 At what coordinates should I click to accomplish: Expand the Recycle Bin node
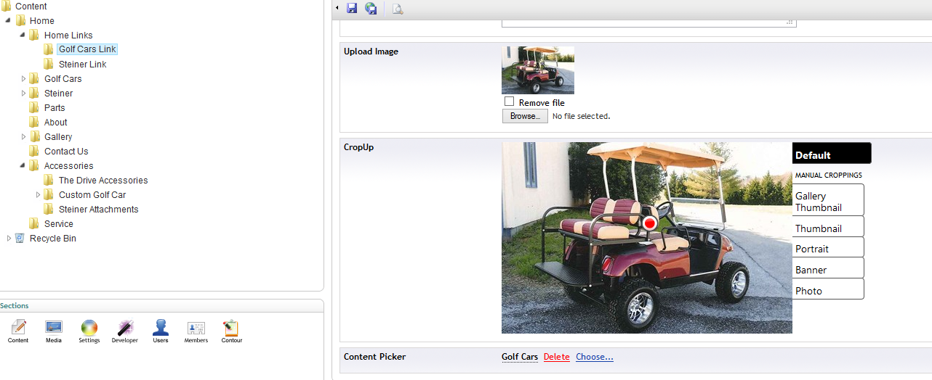(x=9, y=238)
